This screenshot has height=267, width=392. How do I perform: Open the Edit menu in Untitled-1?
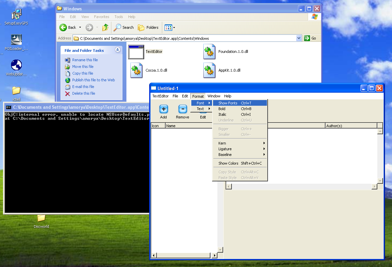coord(185,96)
